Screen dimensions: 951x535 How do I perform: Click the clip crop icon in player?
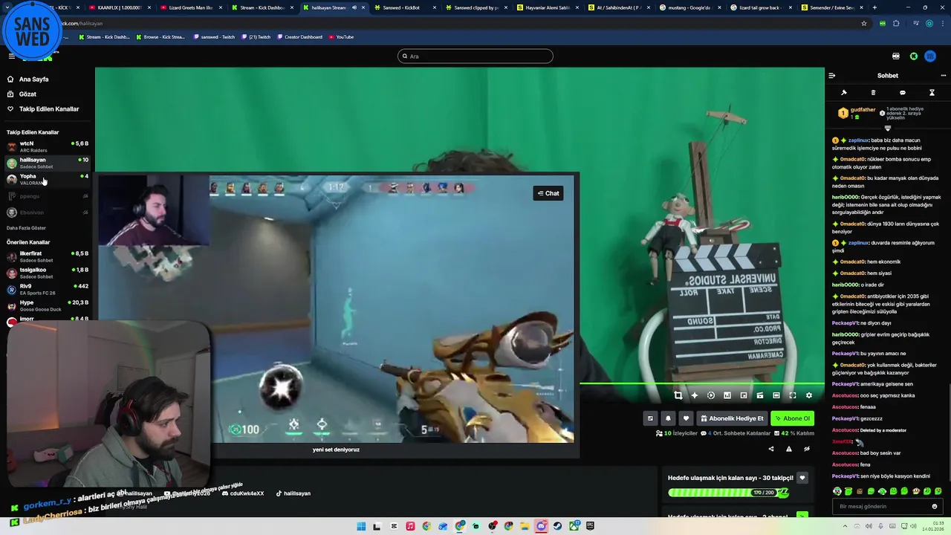pos(678,395)
